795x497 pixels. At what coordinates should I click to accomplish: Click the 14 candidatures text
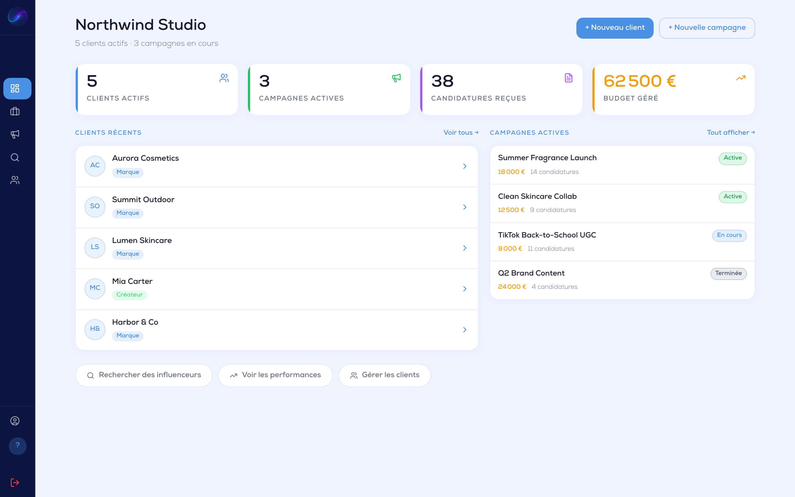555,172
